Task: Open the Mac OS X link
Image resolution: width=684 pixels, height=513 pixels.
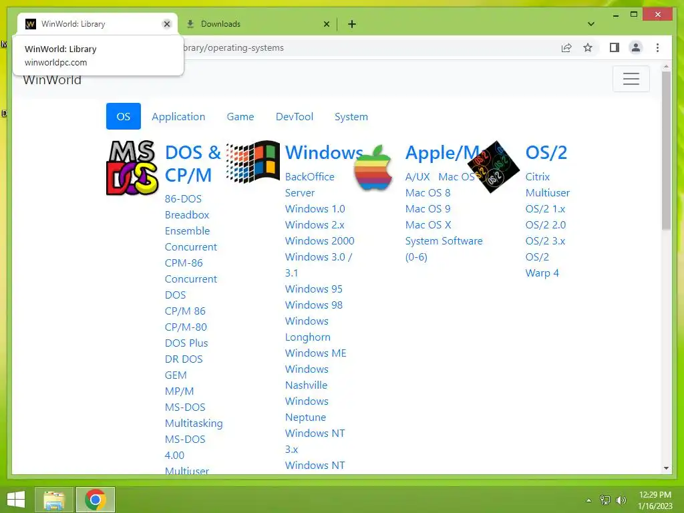Action: coord(428,225)
